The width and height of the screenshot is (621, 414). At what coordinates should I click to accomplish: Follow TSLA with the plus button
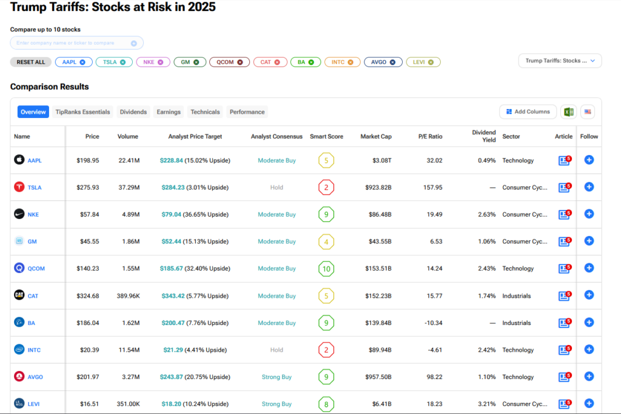point(589,186)
